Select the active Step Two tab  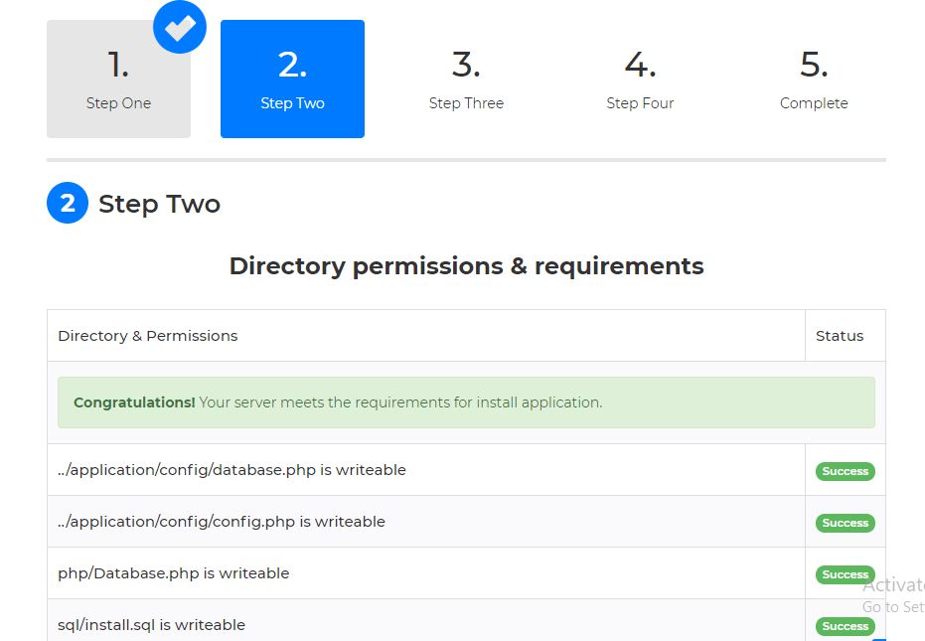pos(292,80)
